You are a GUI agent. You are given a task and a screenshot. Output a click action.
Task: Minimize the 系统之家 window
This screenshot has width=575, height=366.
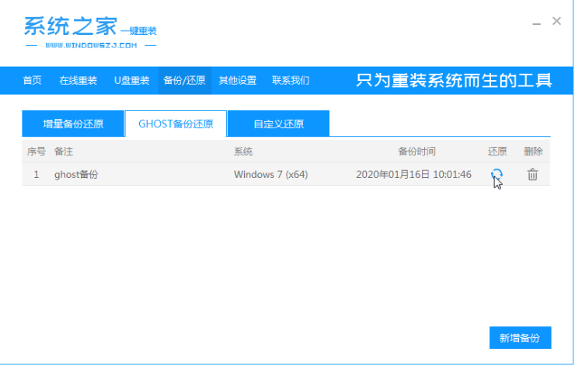click(535, 22)
